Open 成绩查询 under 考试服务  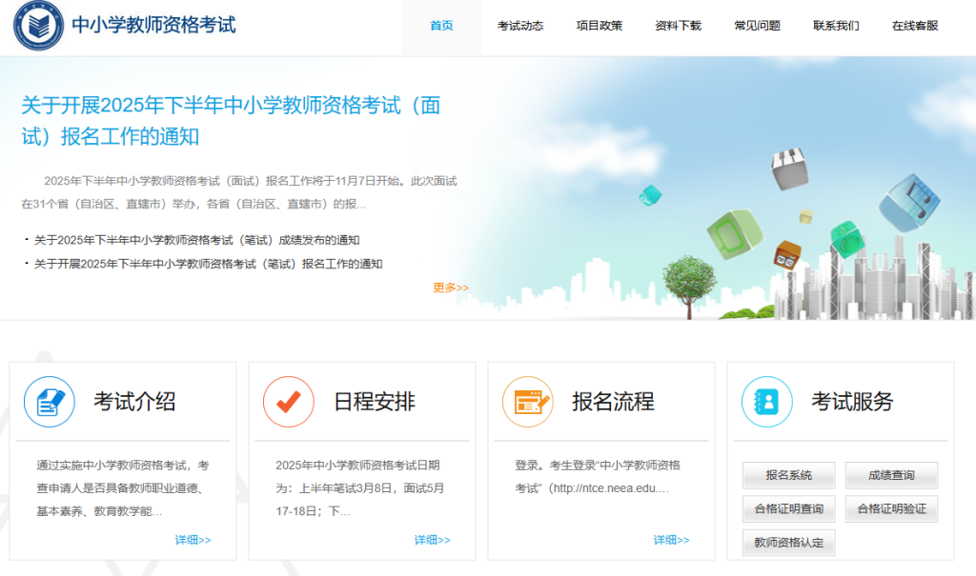tap(891, 475)
